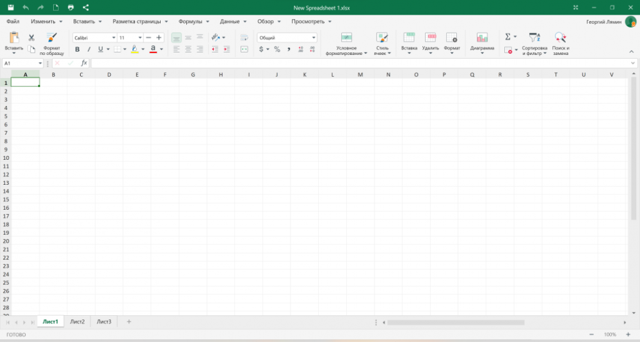Open the Данные menu
The height and width of the screenshot is (342, 640).
click(233, 21)
